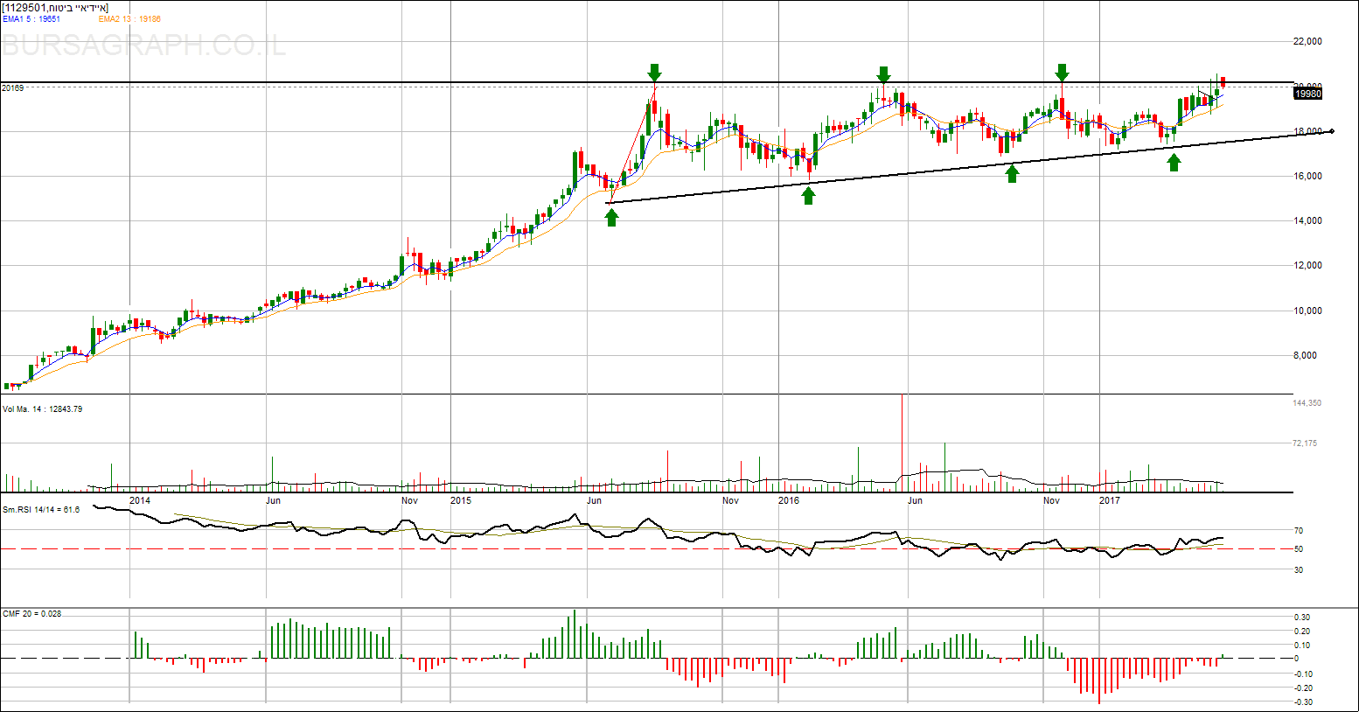
Task: Click the orange EMA2 13 indicator label
Action: tap(129, 18)
